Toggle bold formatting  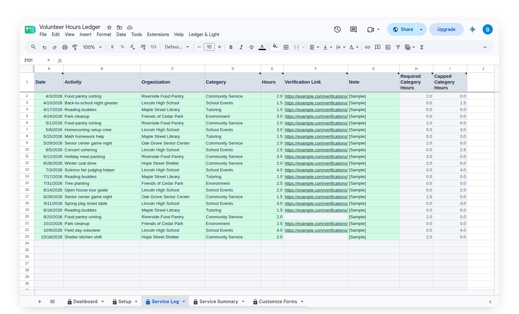click(x=231, y=47)
